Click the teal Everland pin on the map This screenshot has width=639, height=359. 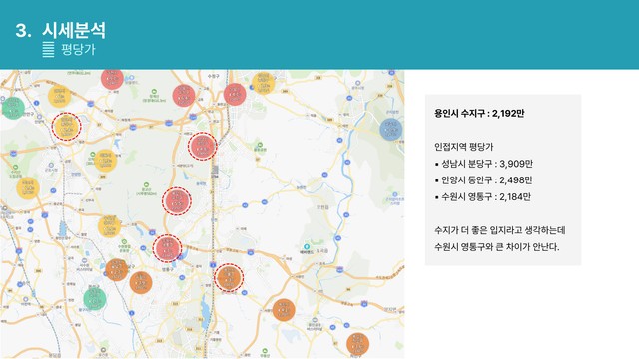tap(306, 247)
